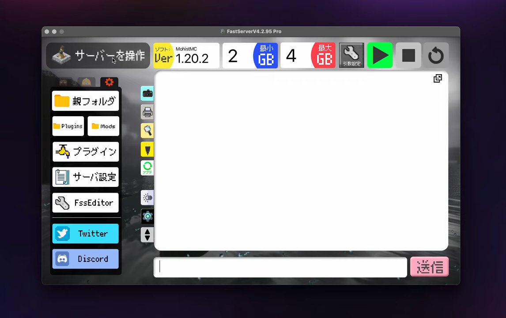The width and height of the screenshot is (506, 318).
Task: Open the printer tool
Action: [147, 112]
